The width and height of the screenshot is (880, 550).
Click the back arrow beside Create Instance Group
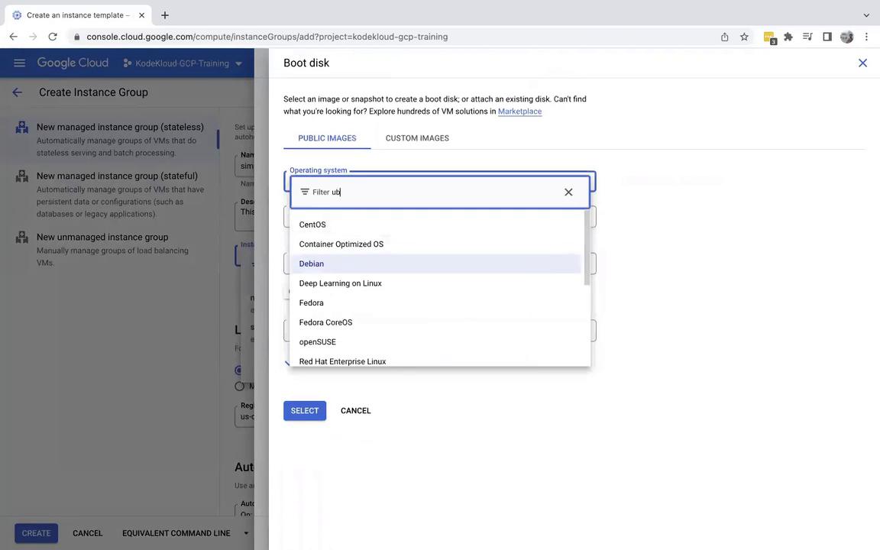tap(17, 92)
